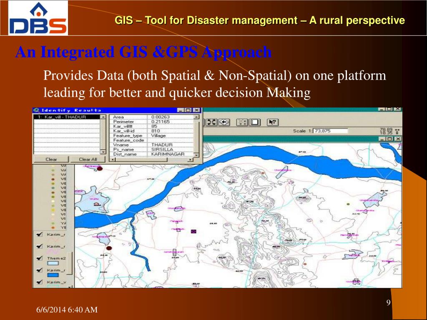Click the Perimeter value 0.21165
This screenshot has height=320, width=427.
click(x=161, y=122)
